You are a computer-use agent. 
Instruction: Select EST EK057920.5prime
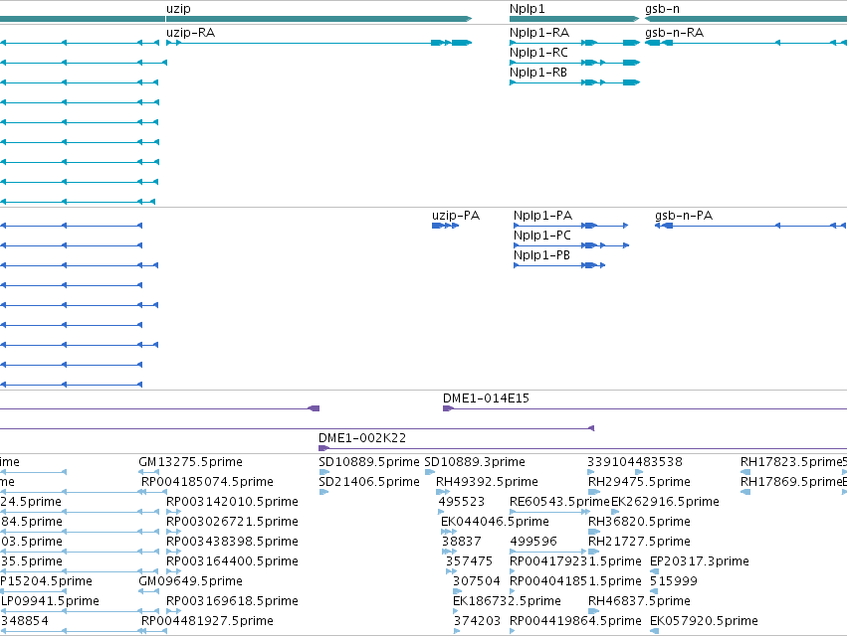click(704, 621)
